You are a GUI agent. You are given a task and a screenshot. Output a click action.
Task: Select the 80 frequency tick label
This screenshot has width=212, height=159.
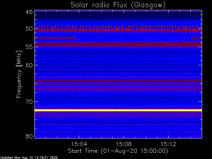pyautogui.click(x=29, y=136)
